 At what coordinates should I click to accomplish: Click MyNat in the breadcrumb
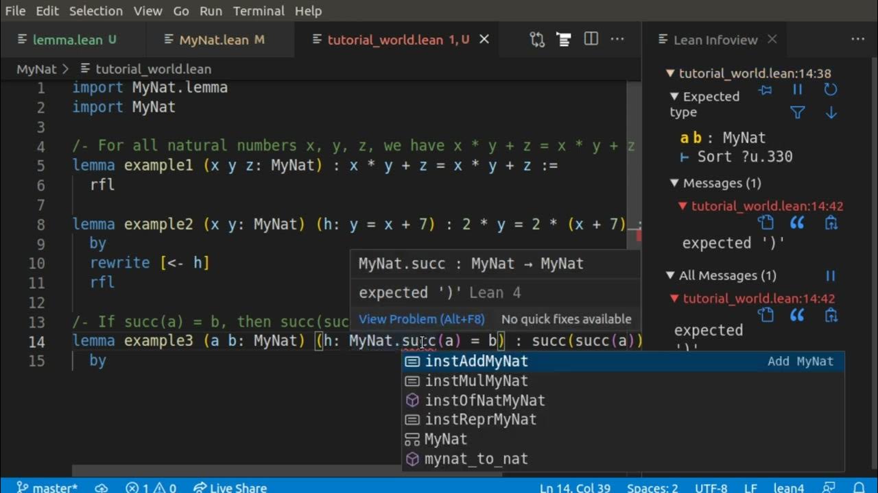36,69
